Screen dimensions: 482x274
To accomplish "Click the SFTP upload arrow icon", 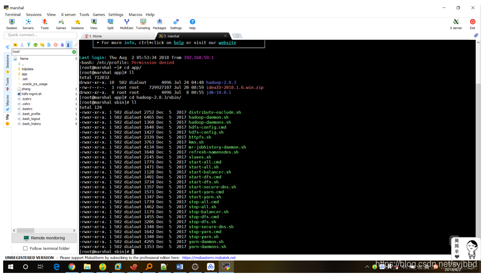I will (29, 45).
